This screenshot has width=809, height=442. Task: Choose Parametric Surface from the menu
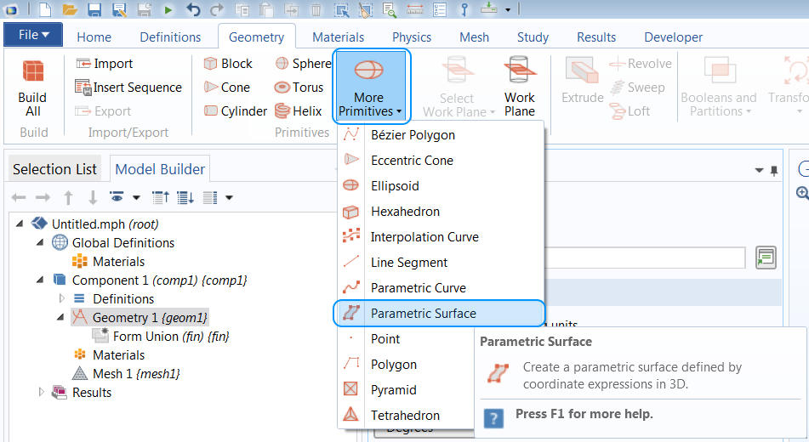click(x=440, y=313)
